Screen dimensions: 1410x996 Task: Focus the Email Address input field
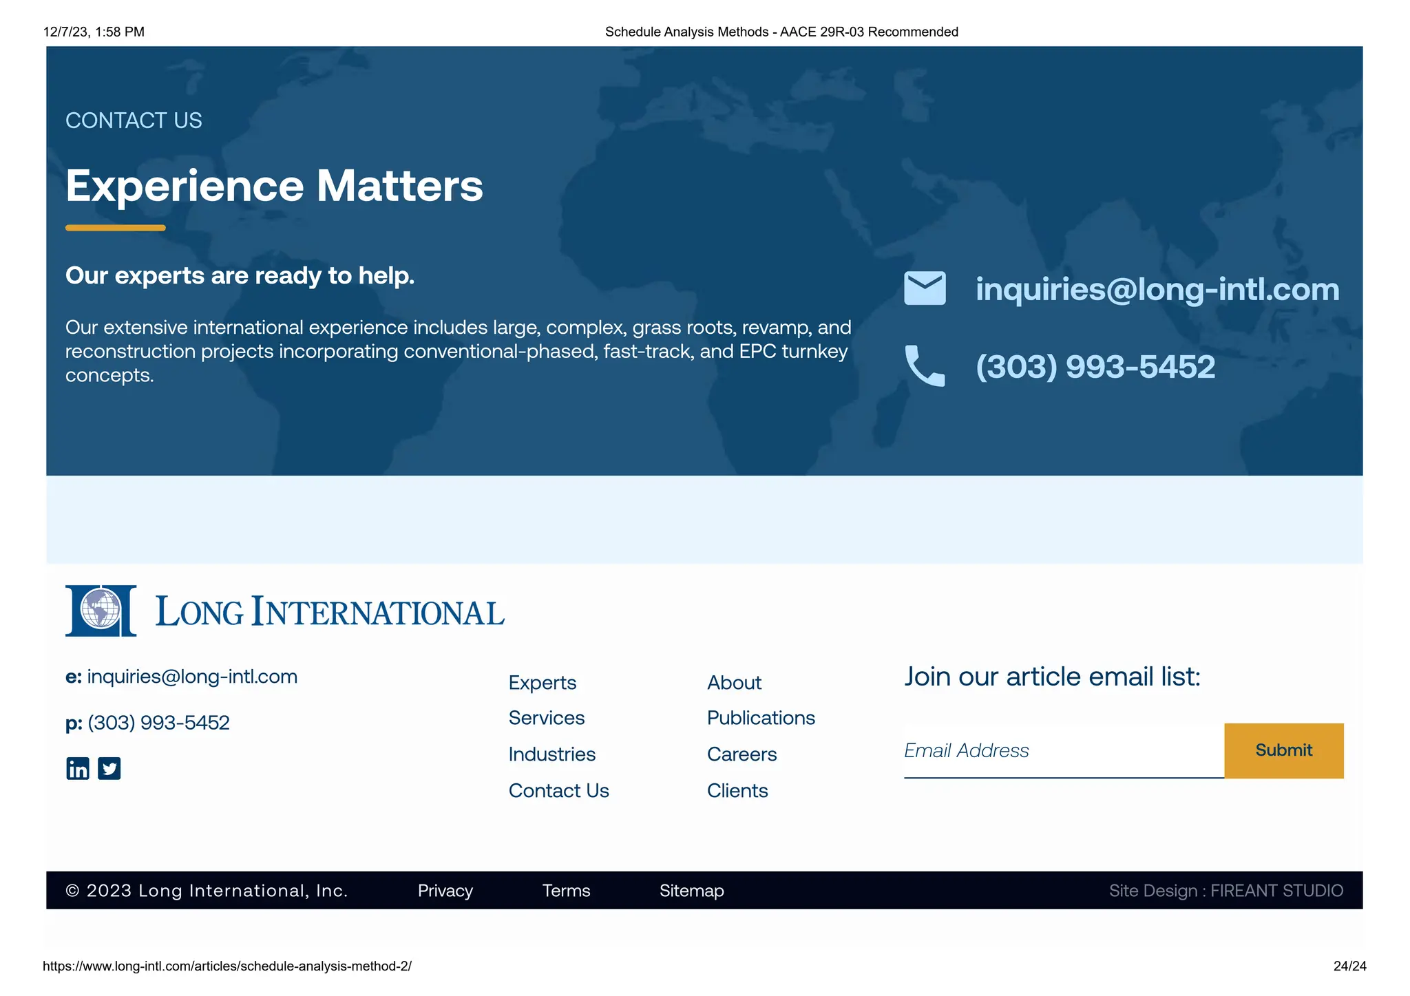point(1063,751)
